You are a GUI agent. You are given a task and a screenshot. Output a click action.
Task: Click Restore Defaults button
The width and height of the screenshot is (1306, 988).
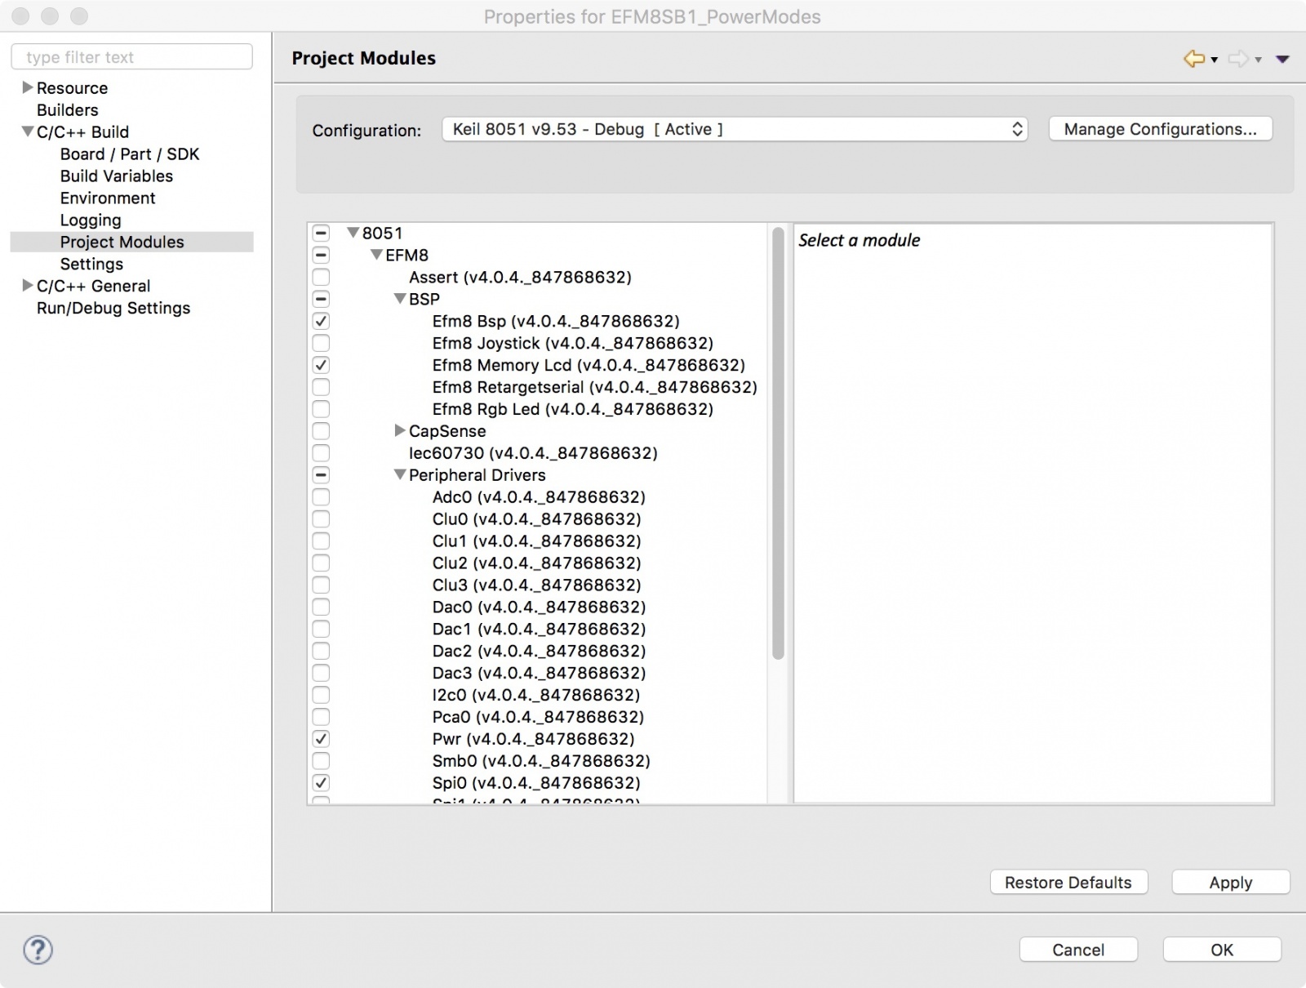click(1068, 883)
